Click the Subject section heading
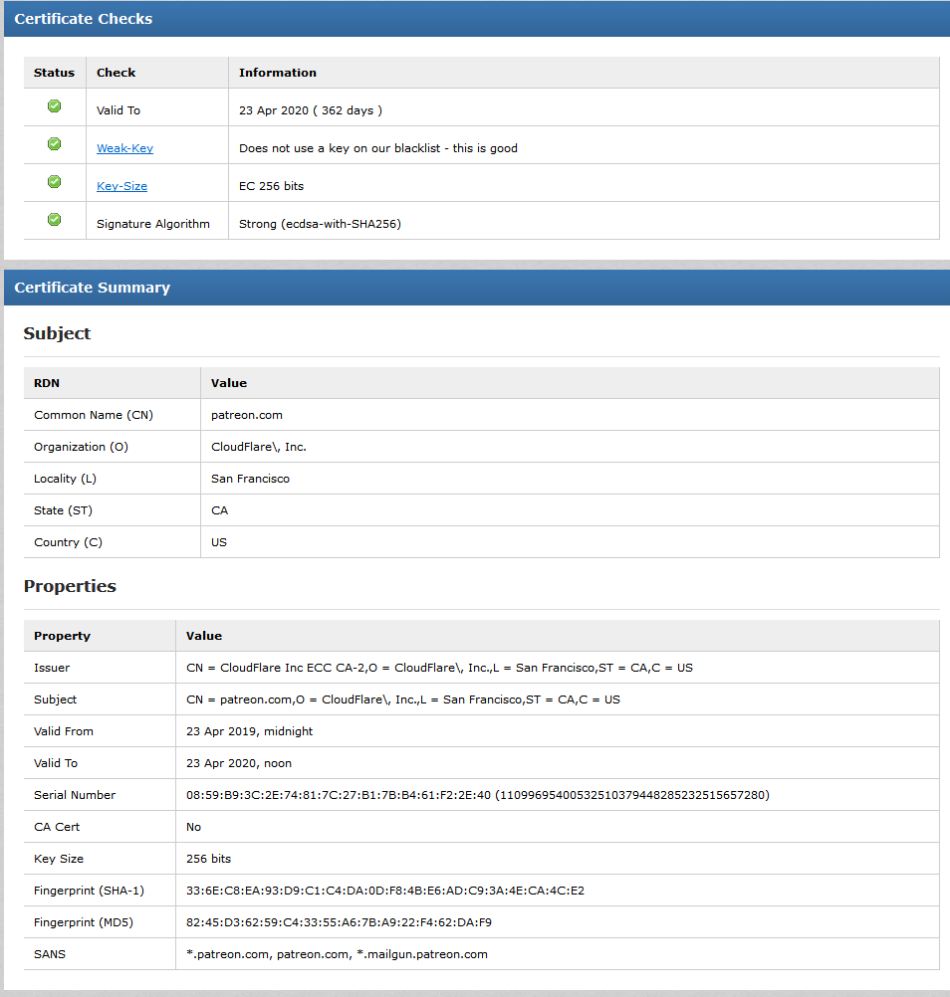 click(58, 333)
